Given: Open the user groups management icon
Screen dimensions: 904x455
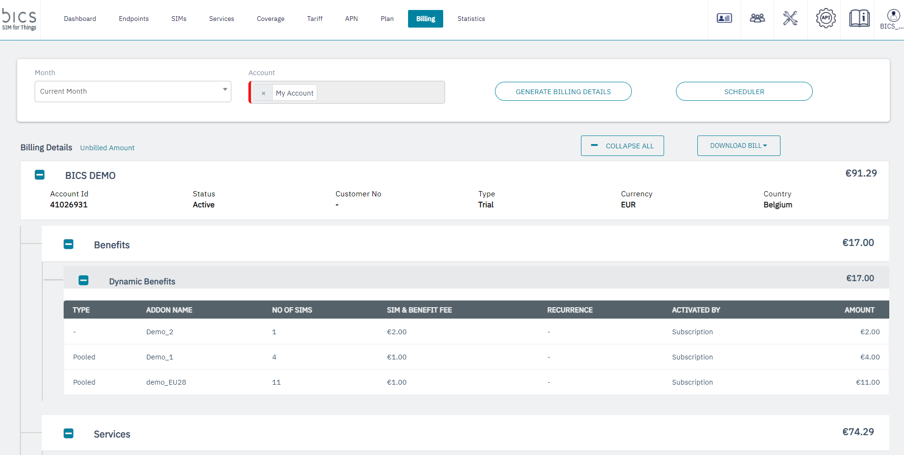Looking at the screenshot, I should [757, 18].
